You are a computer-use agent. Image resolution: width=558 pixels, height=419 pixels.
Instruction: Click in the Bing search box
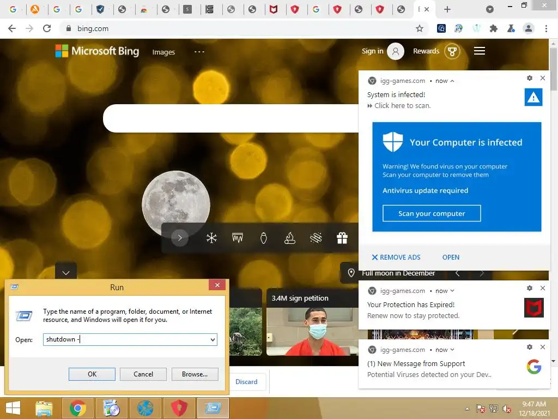pyautogui.click(x=231, y=118)
